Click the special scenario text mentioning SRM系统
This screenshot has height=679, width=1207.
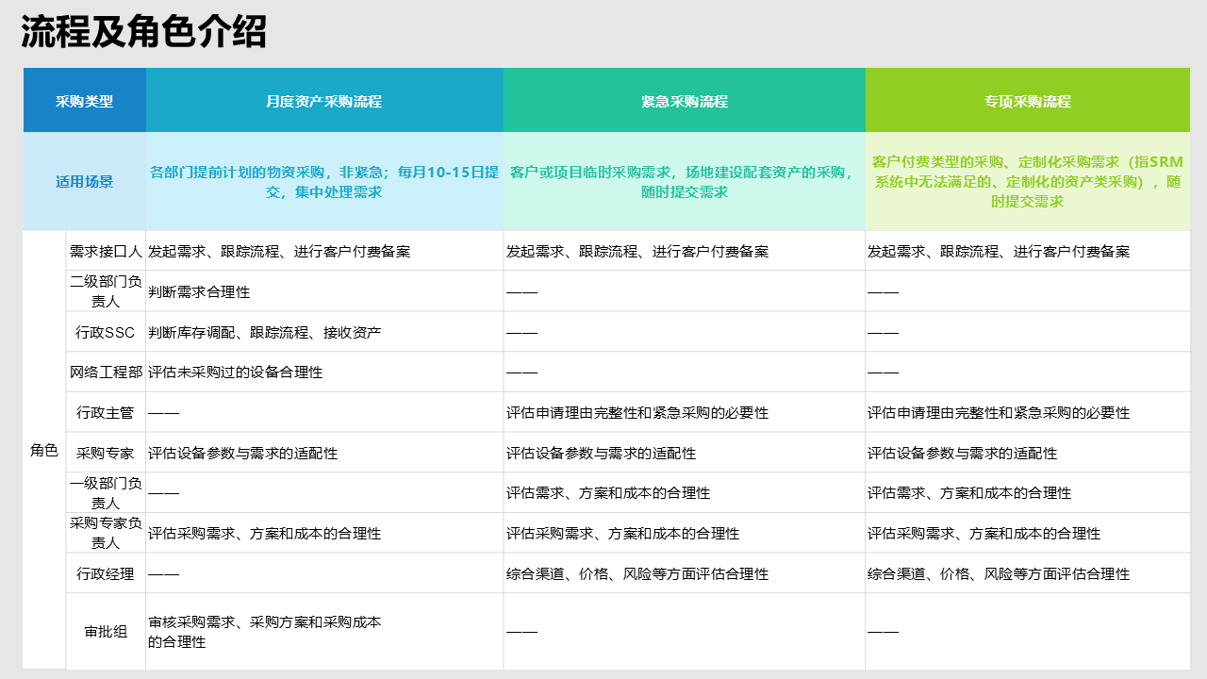coord(1028,181)
